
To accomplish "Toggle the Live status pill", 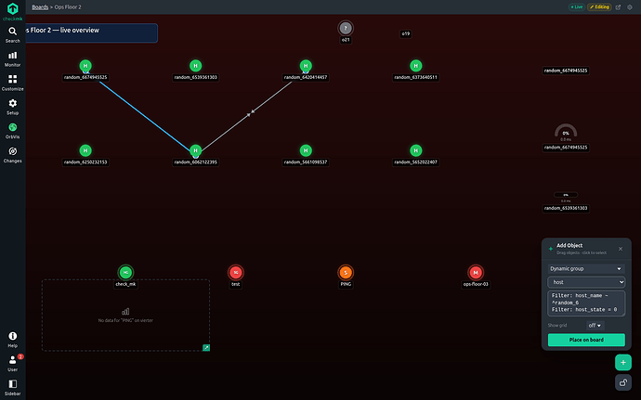I will (x=576, y=6).
